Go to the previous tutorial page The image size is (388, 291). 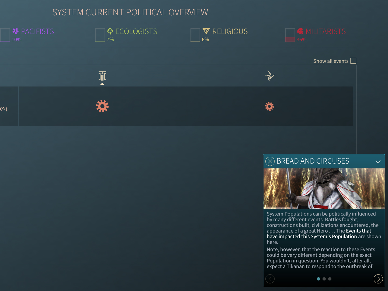pyautogui.click(x=270, y=279)
